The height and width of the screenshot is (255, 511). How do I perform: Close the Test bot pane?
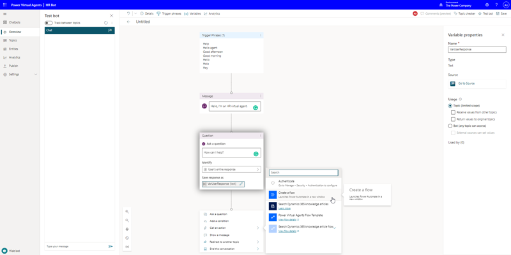coord(111,15)
